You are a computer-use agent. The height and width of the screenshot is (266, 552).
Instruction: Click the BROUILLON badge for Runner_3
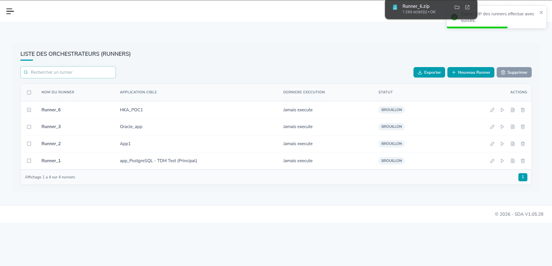click(391, 127)
